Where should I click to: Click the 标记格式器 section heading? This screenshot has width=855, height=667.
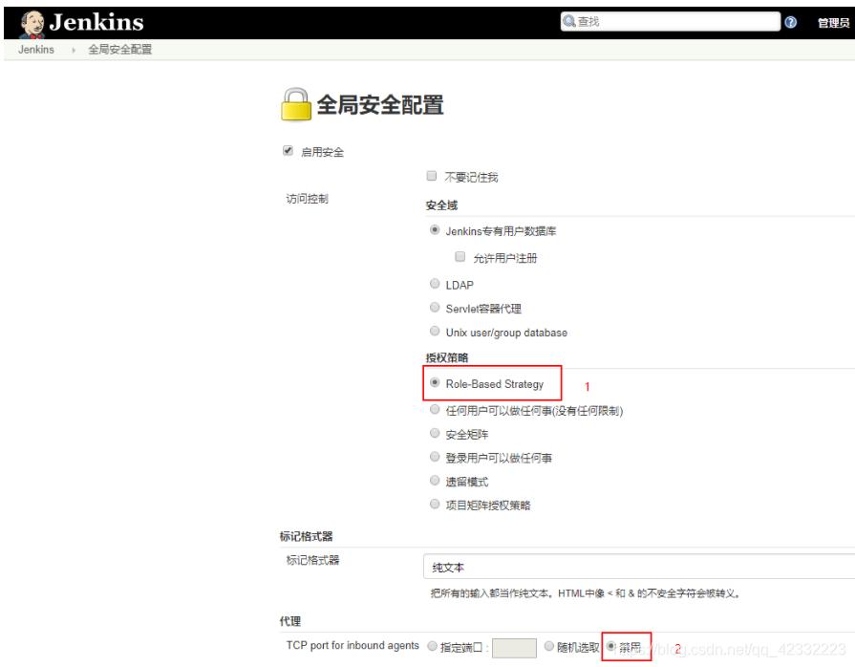306,537
